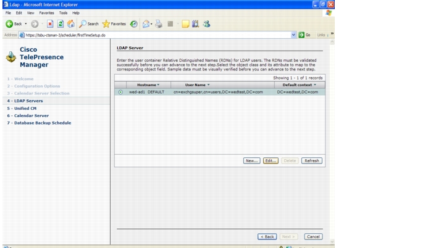
Task: Click the gray Edit toolbar icon
Action: click(170, 24)
